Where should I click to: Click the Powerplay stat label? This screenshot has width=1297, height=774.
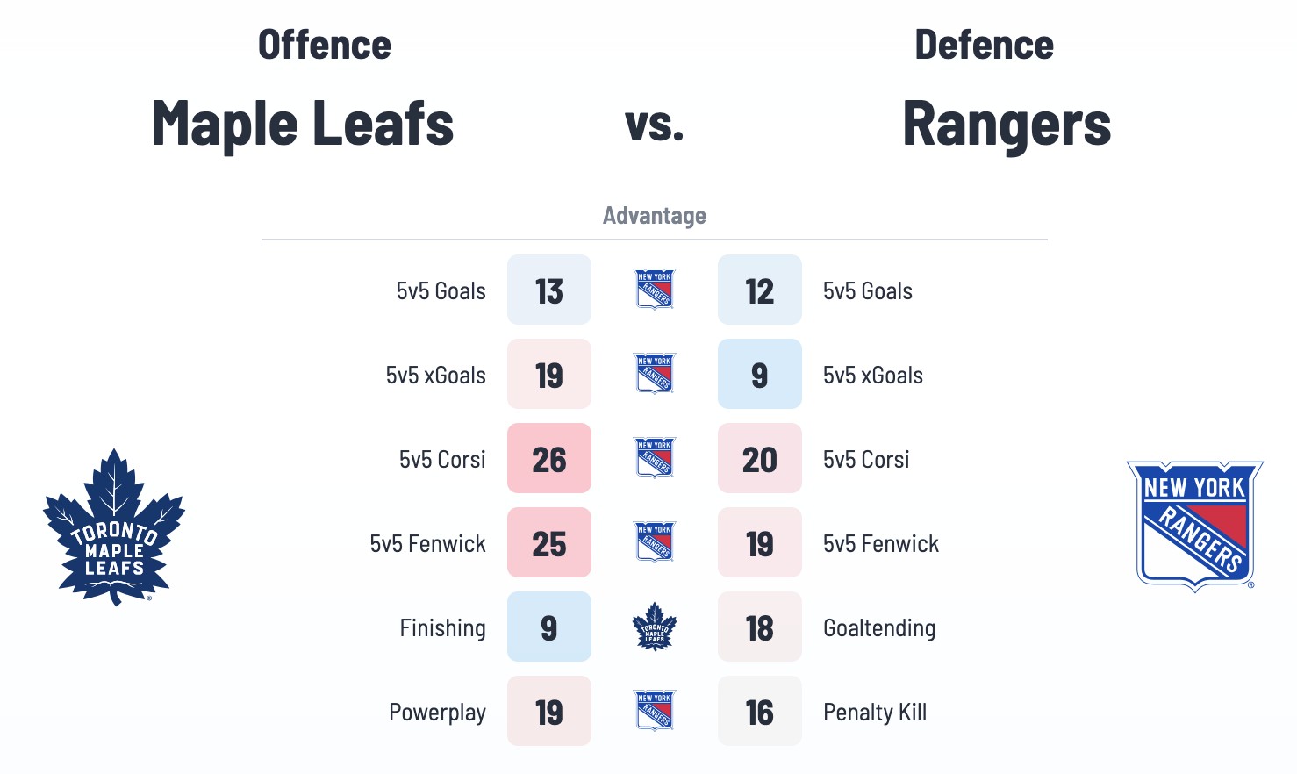437,713
